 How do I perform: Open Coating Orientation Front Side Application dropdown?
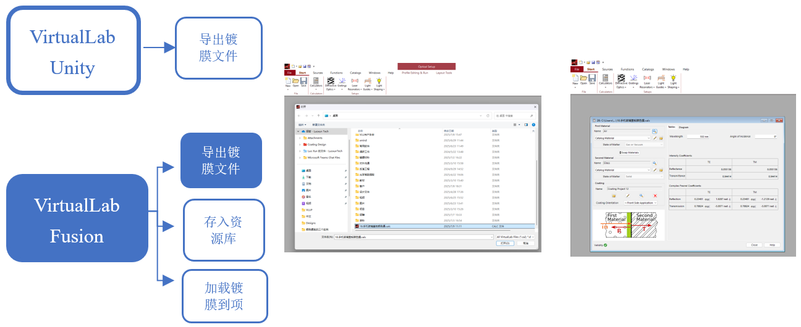coord(640,203)
